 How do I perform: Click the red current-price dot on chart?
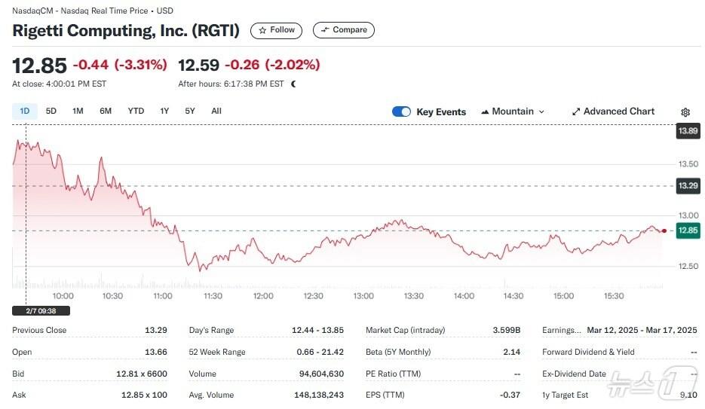point(664,230)
